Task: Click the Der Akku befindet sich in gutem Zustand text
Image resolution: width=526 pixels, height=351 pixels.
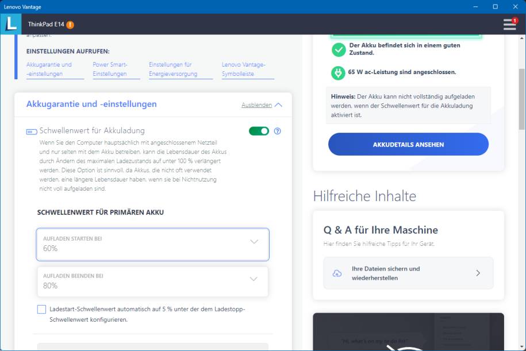Action: tap(405, 49)
